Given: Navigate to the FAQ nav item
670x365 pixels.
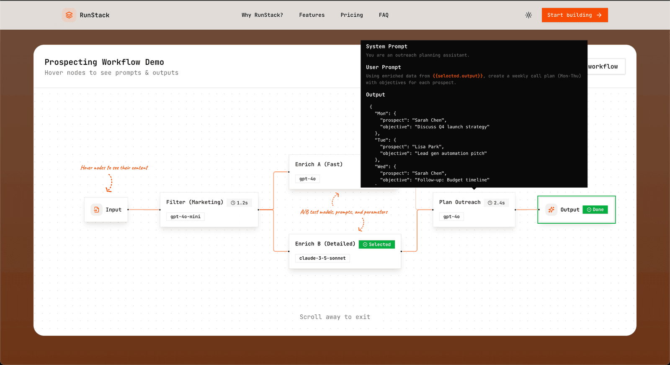Looking at the screenshot, I should click(x=384, y=15).
